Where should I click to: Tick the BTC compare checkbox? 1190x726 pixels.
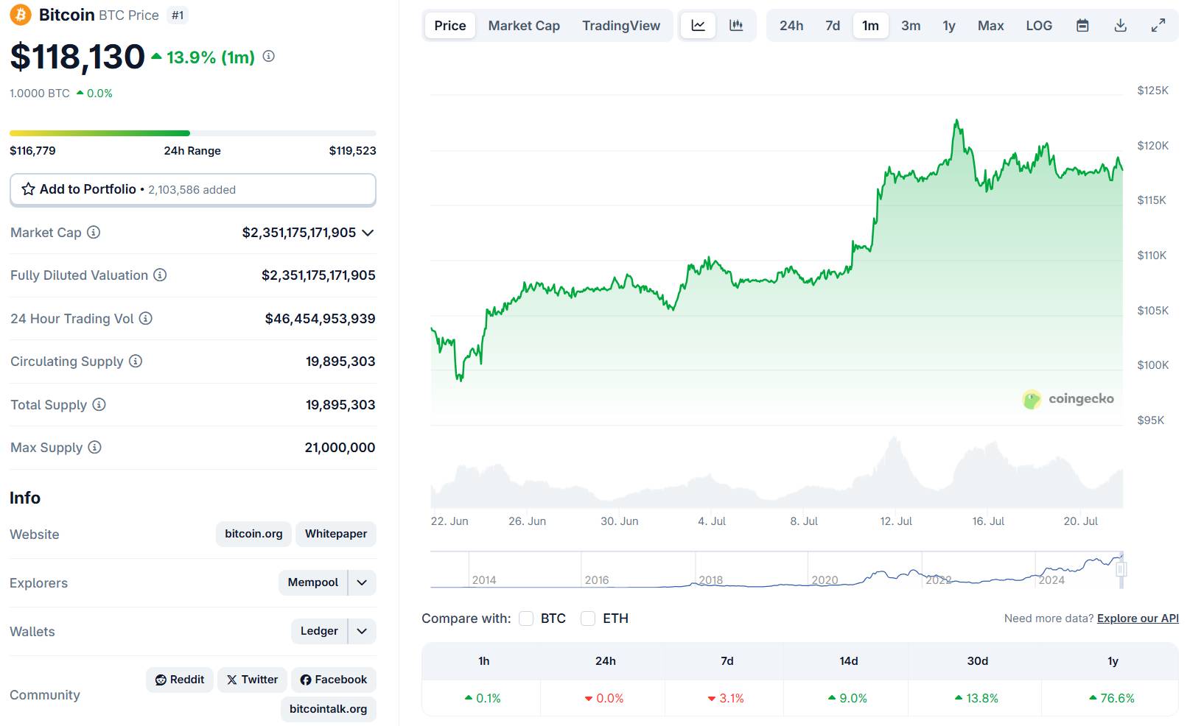(526, 618)
